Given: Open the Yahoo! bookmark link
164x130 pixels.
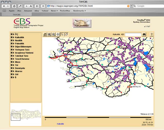Looking at the screenshot, I should 45,11.
